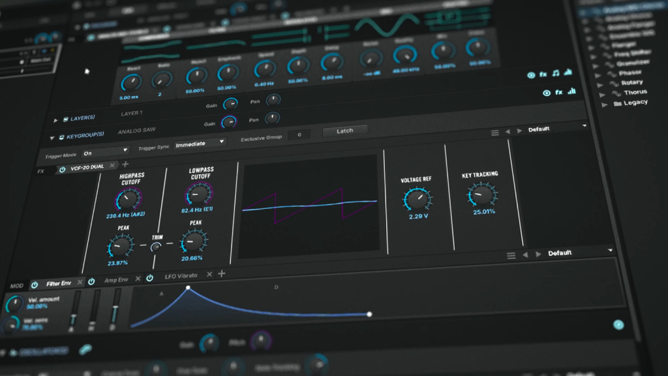The width and height of the screenshot is (668, 376).
Task: Expand the Legacy folder in browser
Action: pos(604,104)
